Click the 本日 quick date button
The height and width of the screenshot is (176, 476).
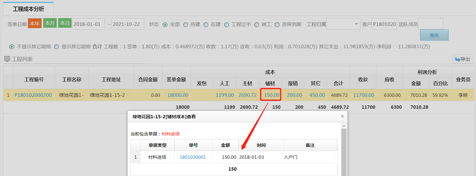[65, 23]
